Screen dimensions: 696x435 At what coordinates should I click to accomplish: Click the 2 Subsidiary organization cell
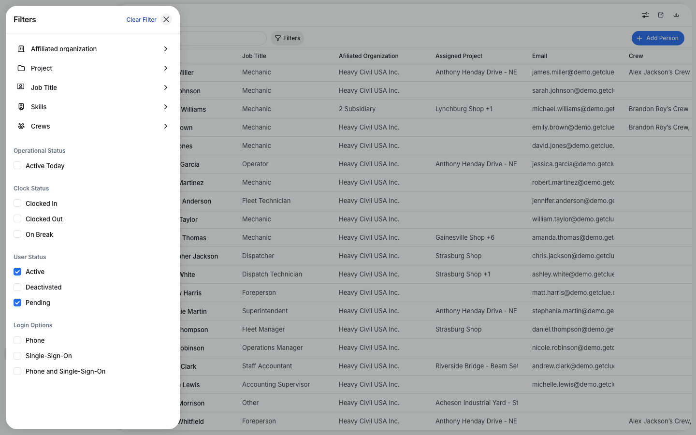[357, 109]
